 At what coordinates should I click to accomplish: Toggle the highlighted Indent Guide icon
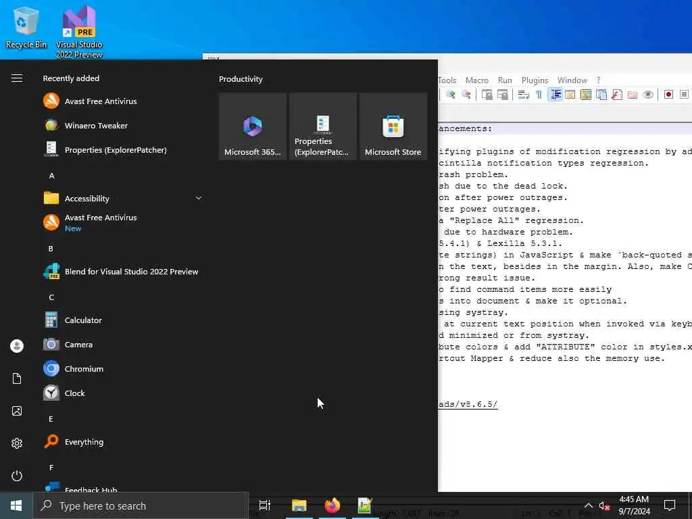click(x=555, y=95)
